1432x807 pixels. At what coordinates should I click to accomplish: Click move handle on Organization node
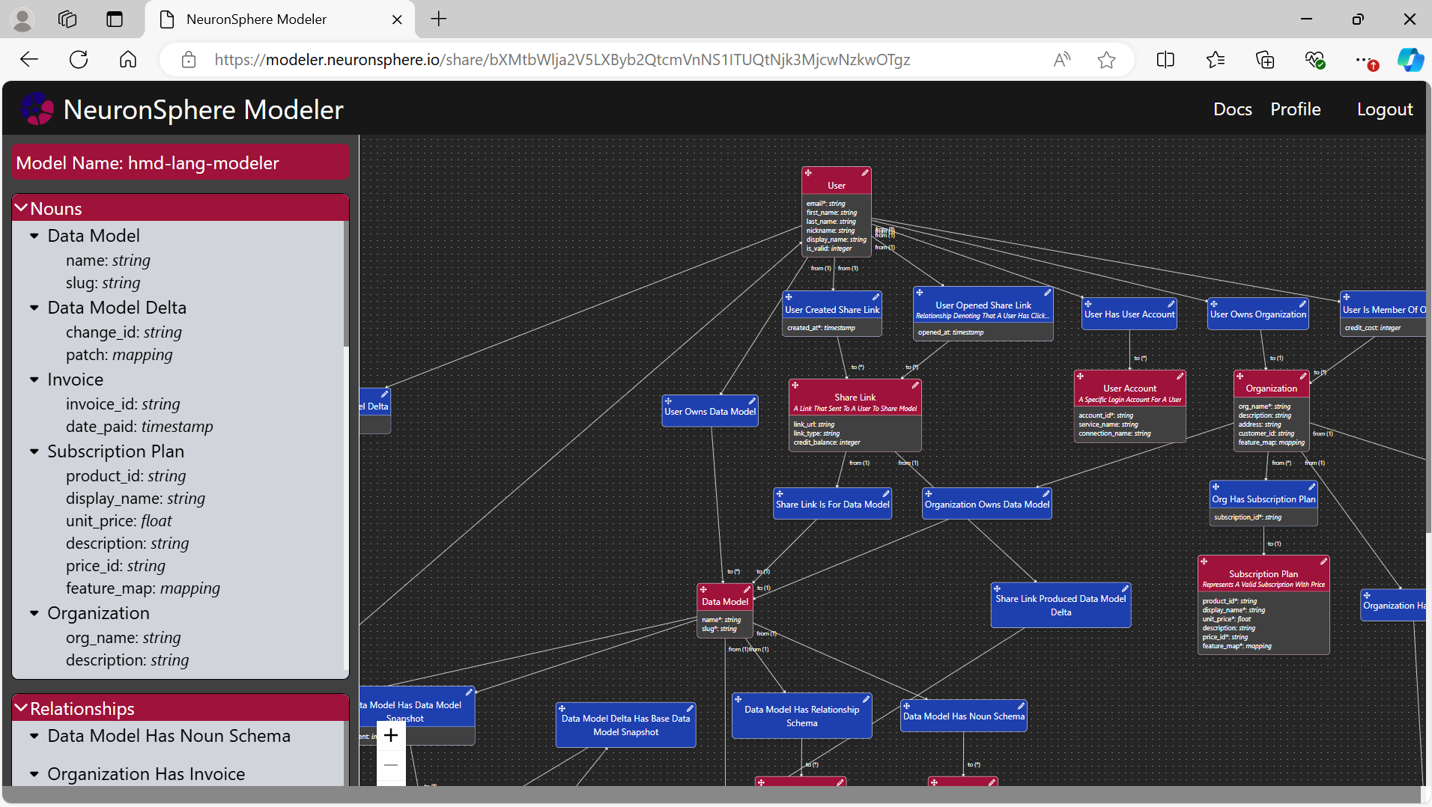[1240, 377]
